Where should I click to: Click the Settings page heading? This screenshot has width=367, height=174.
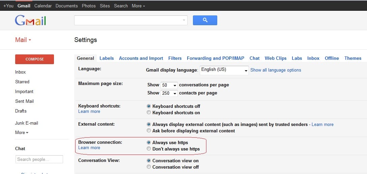click(x=85, y=40)
